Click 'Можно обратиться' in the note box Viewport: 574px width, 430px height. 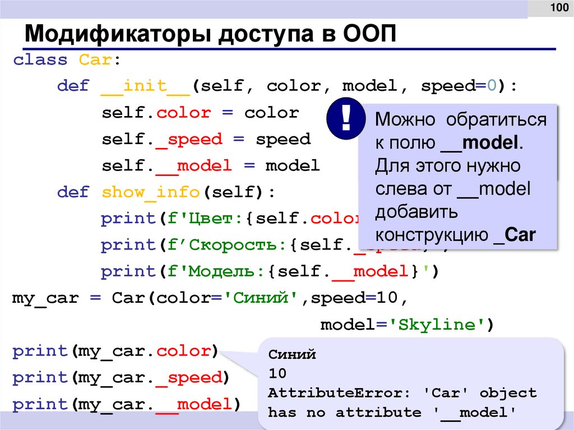click(x=461, y=120)
